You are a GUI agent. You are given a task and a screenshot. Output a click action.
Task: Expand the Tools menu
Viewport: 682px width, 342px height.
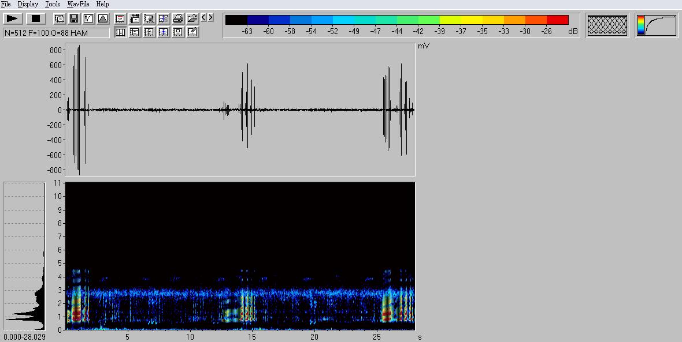point(53,4)
